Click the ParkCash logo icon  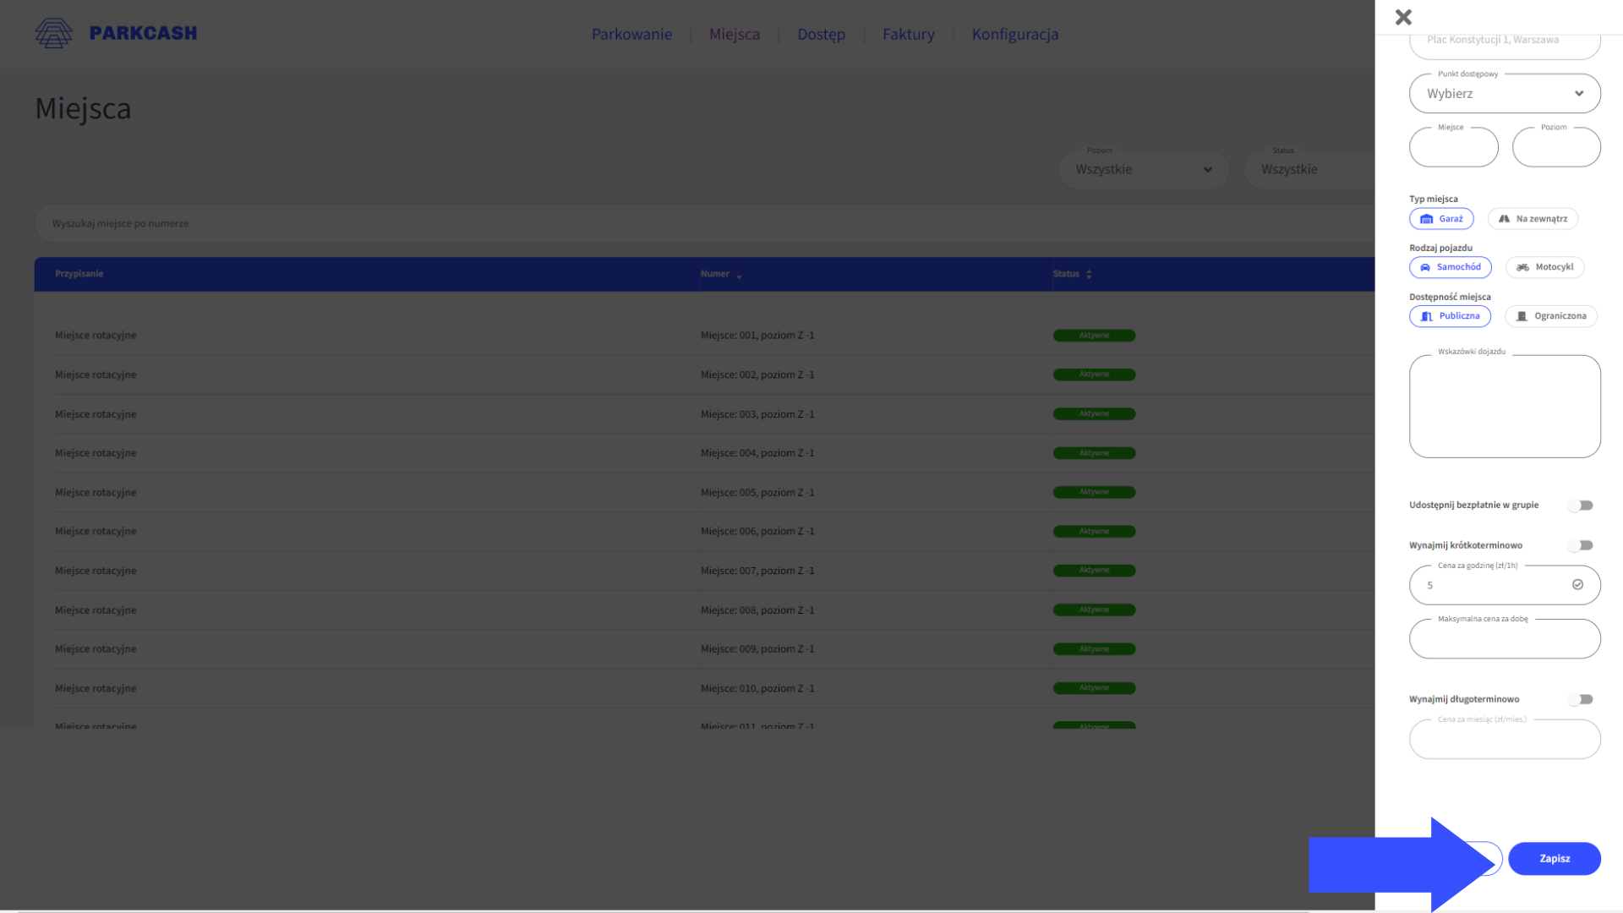[x=53, y=34]
